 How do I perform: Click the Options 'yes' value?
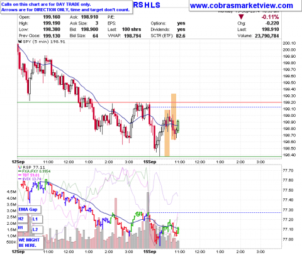[x=181, y=23]
